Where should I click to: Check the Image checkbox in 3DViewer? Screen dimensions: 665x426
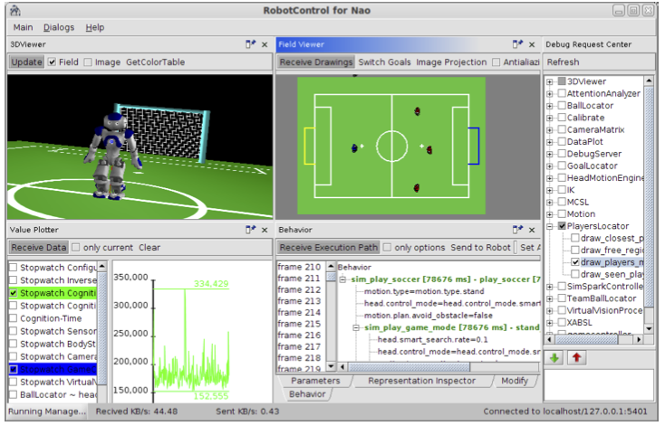coord(88,62)
